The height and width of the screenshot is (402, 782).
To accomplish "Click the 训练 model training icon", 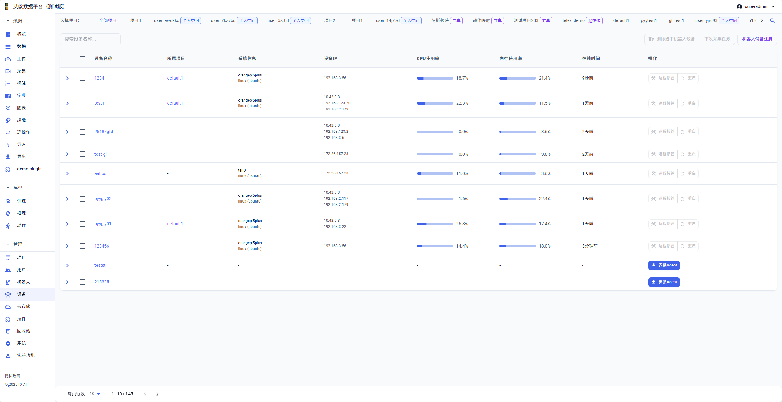I will tap(8, 201).
